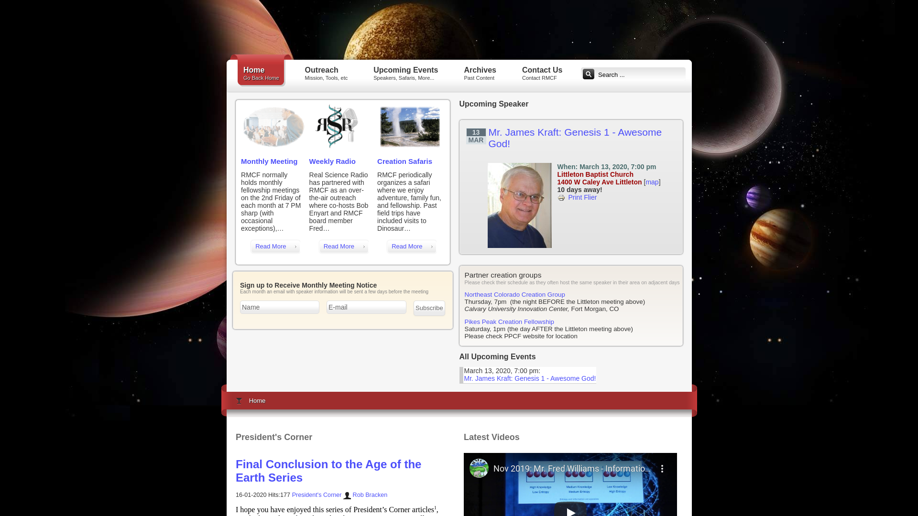Image resolution: width=918 pixels, height=516 pixels.
Task: Open the Upcoming Events menu
Action: point(405,73)
